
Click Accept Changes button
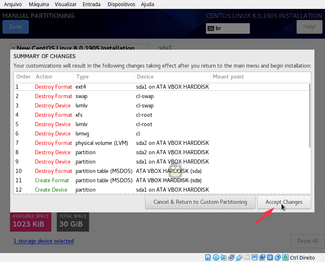point(284,202)
